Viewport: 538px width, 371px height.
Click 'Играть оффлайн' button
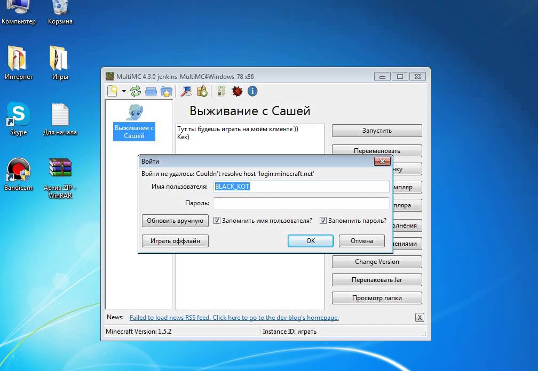click(x=175, y=241)
